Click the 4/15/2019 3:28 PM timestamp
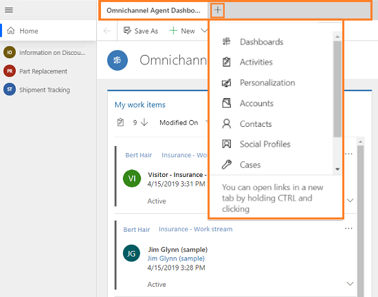Screen dimensions: 378x297 pyautogui.click(x=176, y=268)
